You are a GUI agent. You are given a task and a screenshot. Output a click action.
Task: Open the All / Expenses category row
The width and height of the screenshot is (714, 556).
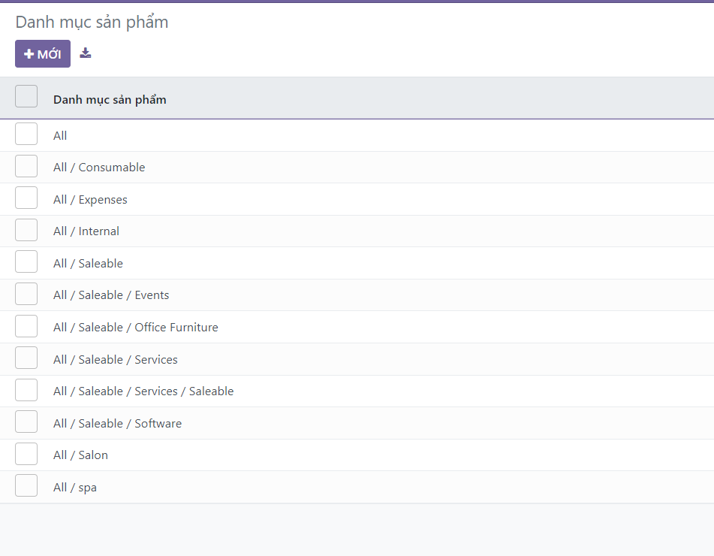tap(90, 200)
